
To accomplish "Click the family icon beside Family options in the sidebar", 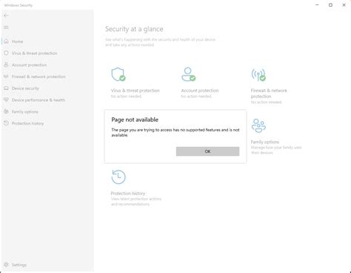I will [x=6, y=111].
